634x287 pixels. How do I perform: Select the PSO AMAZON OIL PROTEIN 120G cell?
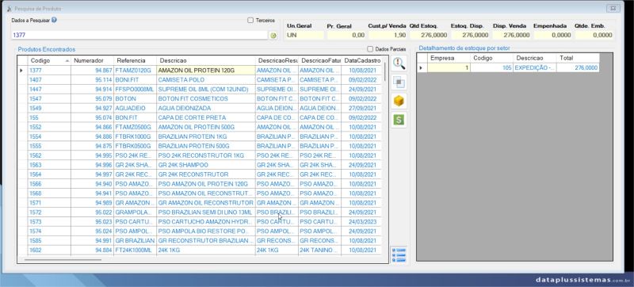(206, 184)
